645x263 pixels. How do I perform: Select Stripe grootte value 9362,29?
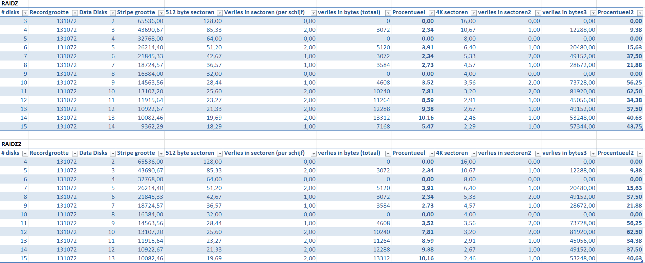[140, 126]
